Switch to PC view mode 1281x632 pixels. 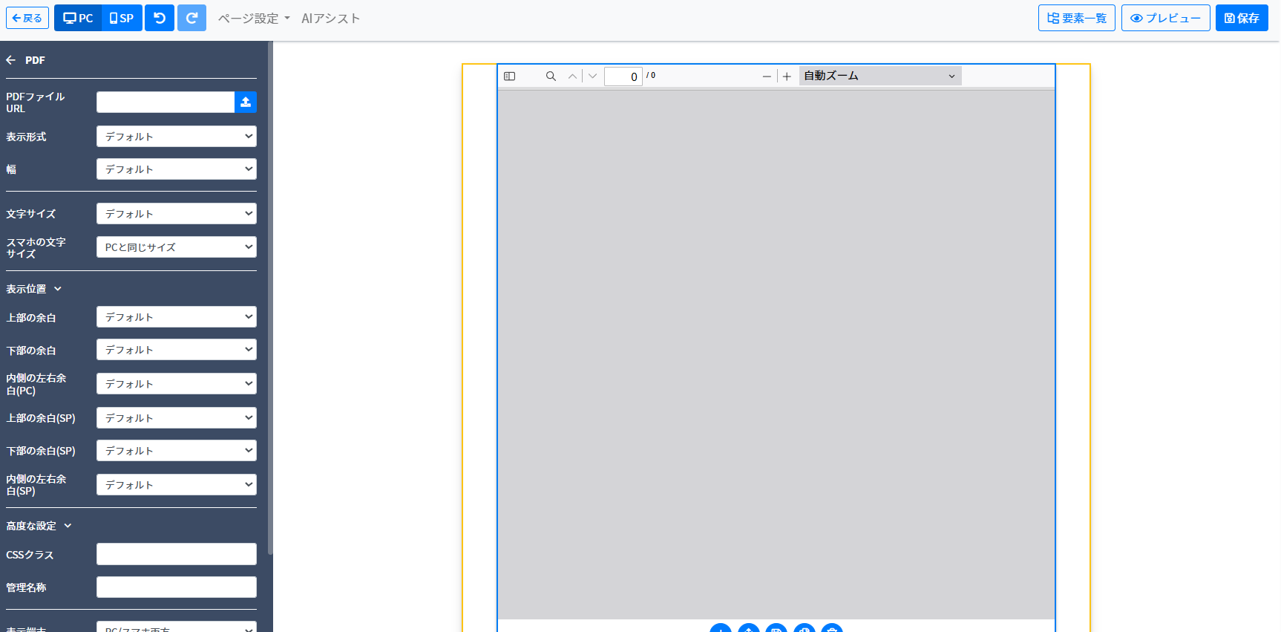click(78, 18)
